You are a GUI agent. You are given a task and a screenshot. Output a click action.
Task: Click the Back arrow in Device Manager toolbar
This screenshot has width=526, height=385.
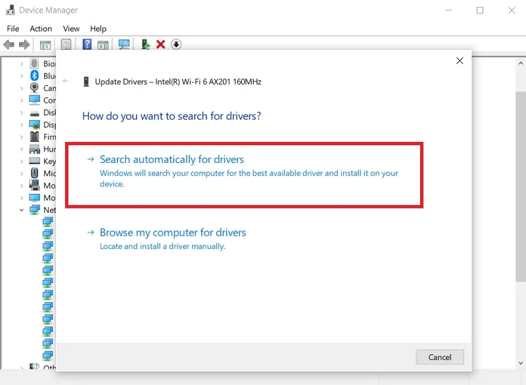[x=9, y=44]
